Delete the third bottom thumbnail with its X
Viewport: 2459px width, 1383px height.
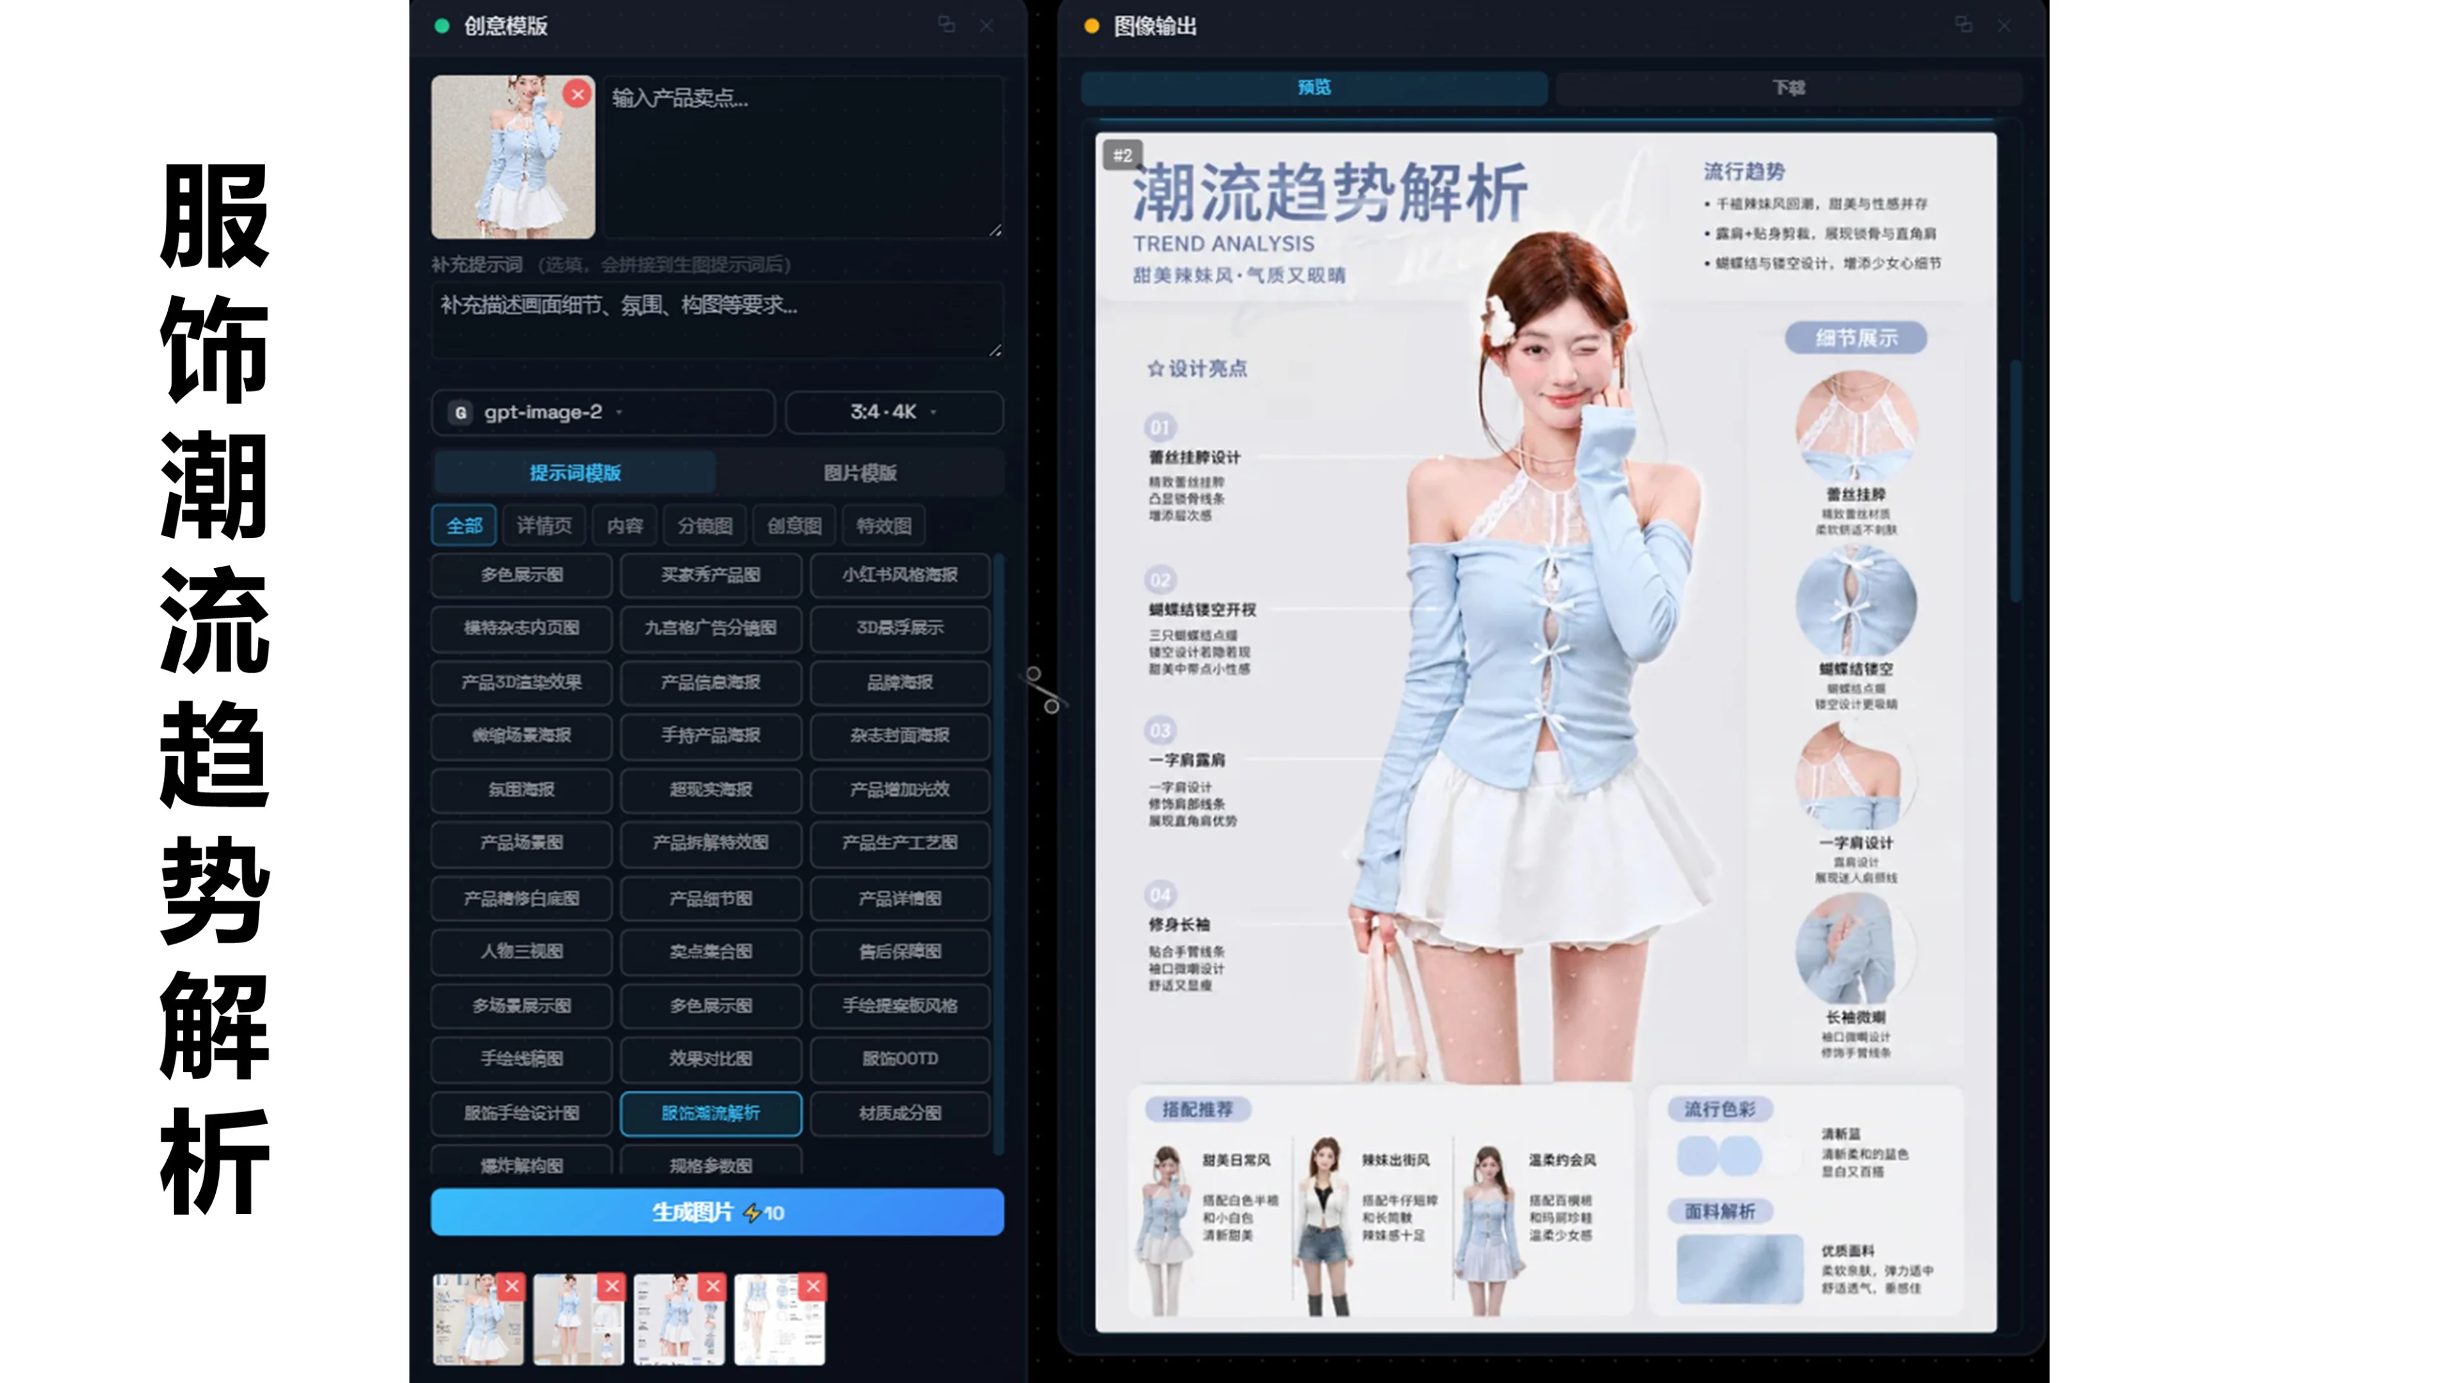pyautogui.click(x=712, y=1286)
